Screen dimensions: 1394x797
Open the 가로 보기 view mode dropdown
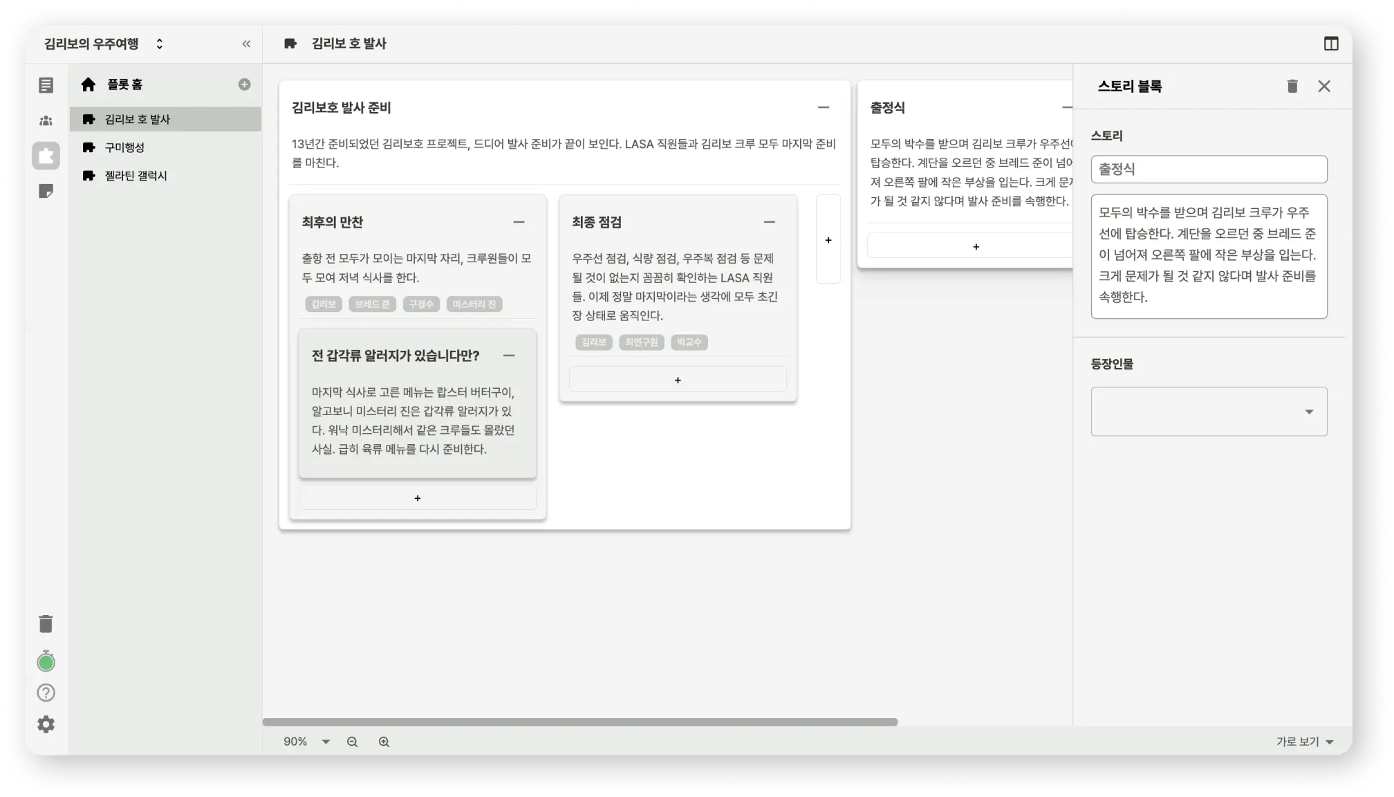[1305, 742]
